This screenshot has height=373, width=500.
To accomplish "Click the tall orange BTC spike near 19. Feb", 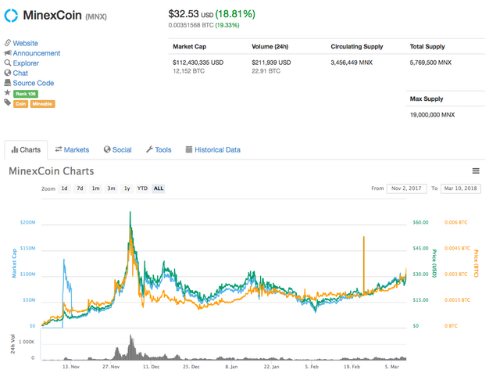I will (363, 265).
